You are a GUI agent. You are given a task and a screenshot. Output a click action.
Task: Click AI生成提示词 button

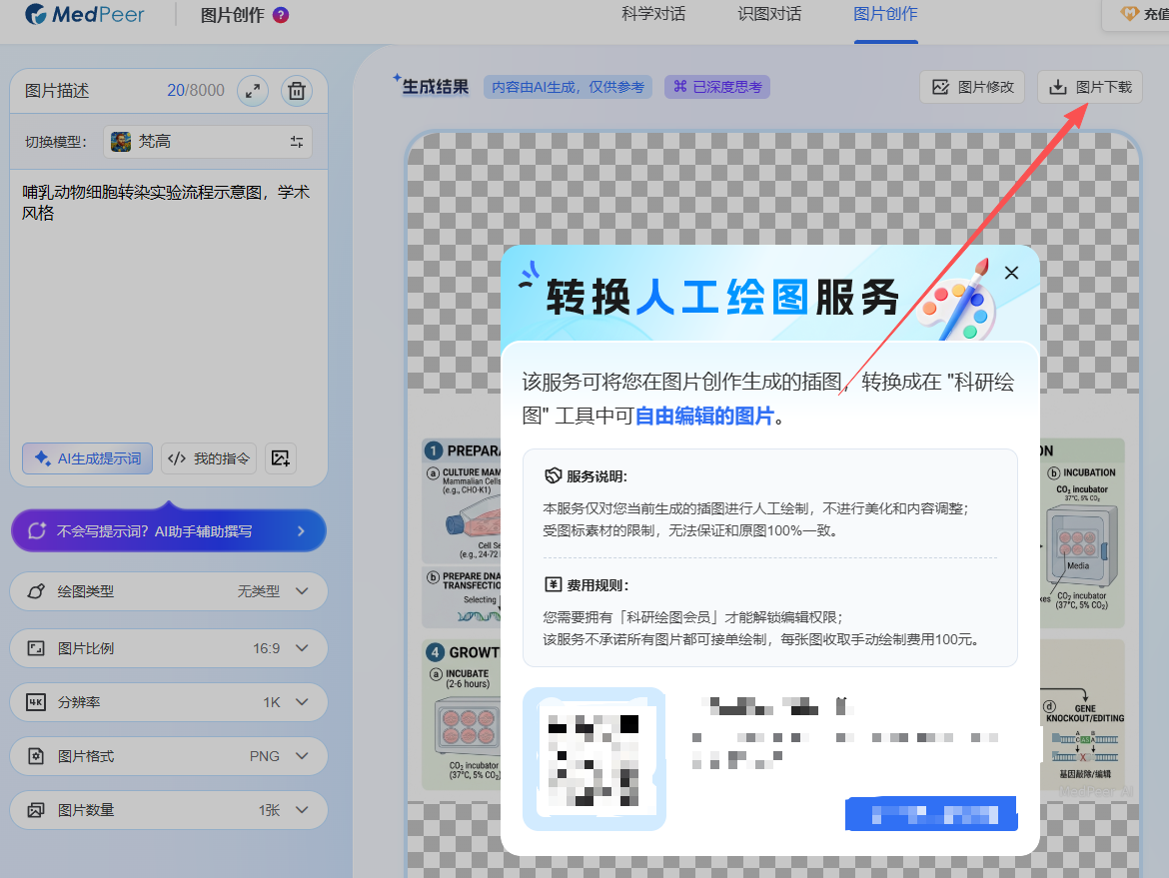[x=87, y=458]
